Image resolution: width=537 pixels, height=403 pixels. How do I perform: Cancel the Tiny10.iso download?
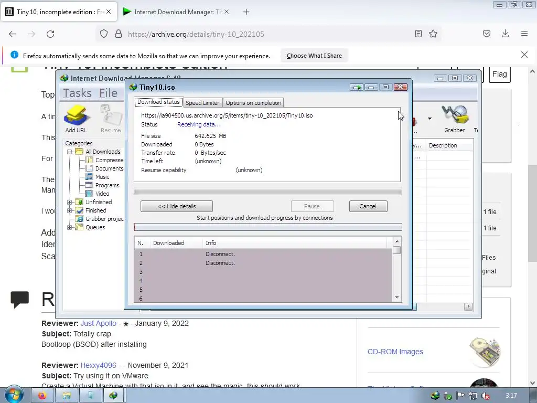click(x=368, y=206)
